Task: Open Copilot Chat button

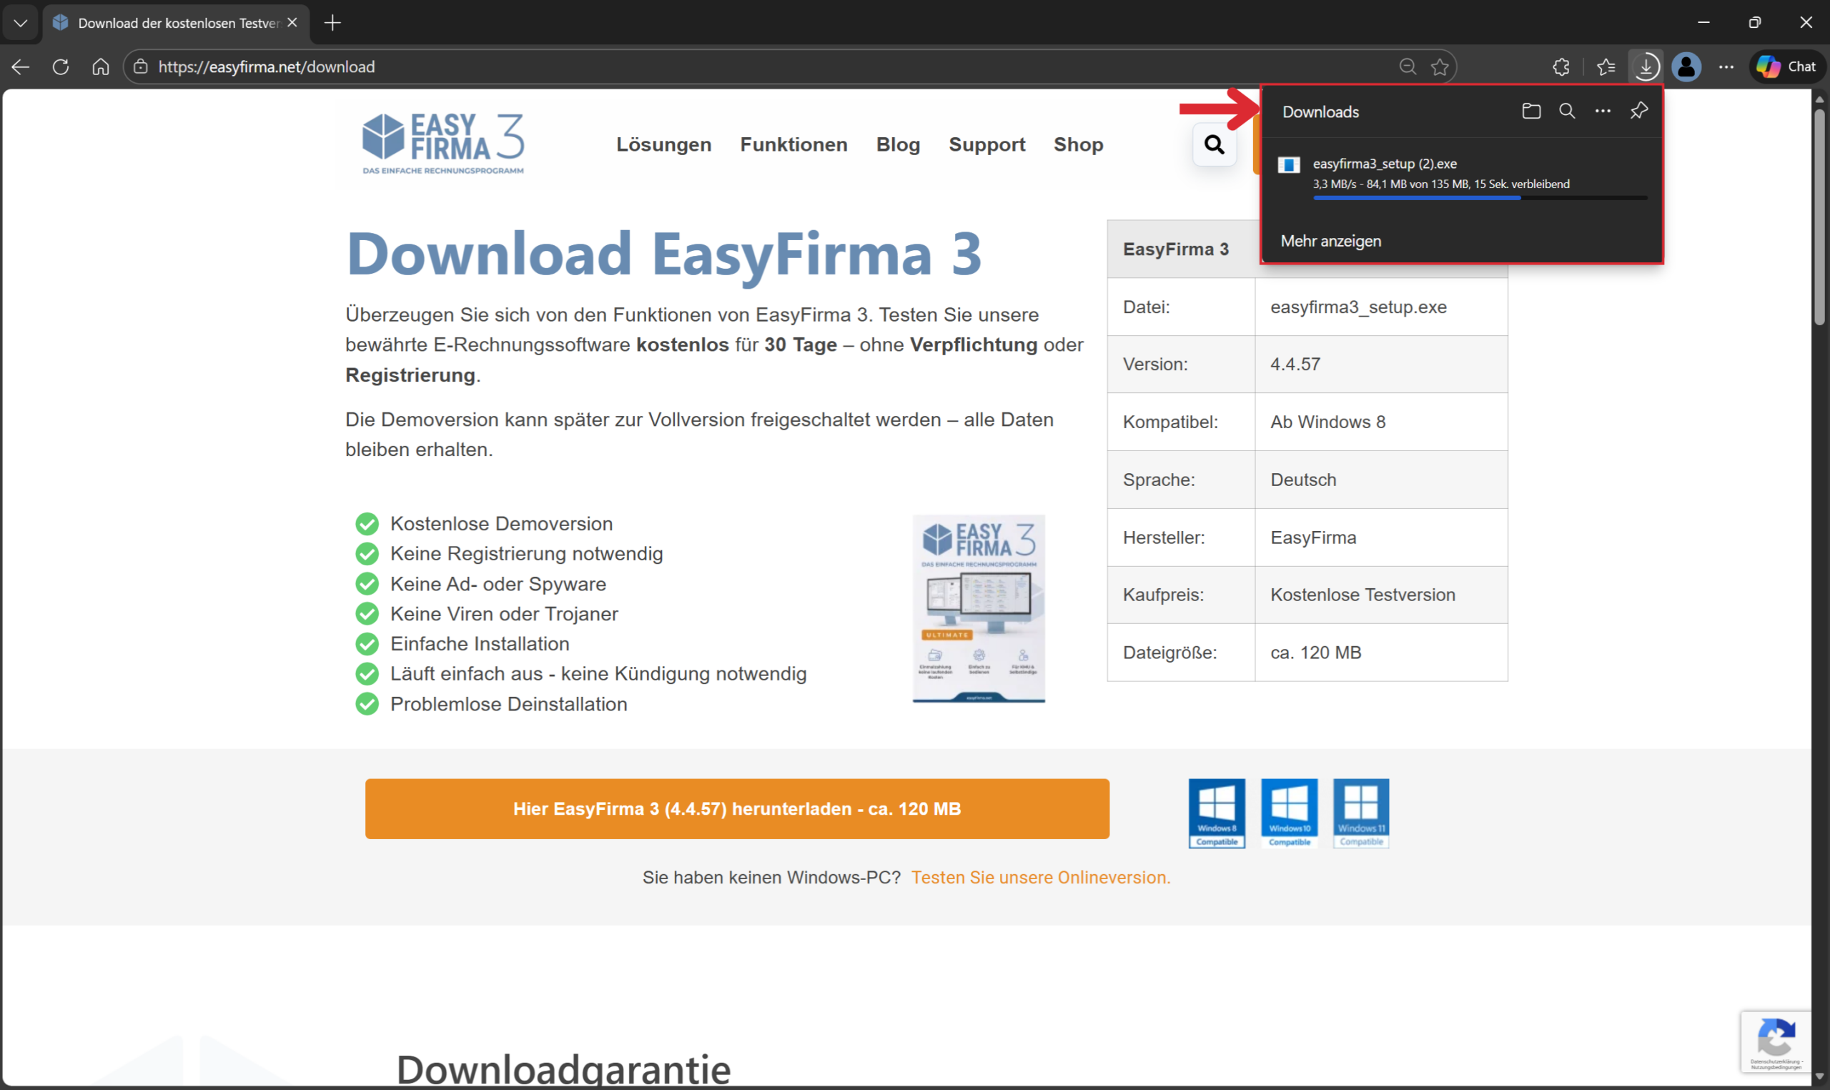Action: click(1786, 67)
